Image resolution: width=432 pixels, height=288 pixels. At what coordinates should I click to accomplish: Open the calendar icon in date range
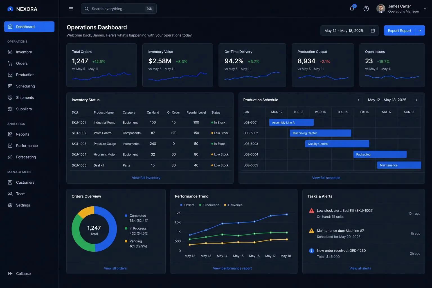(373, 31)
